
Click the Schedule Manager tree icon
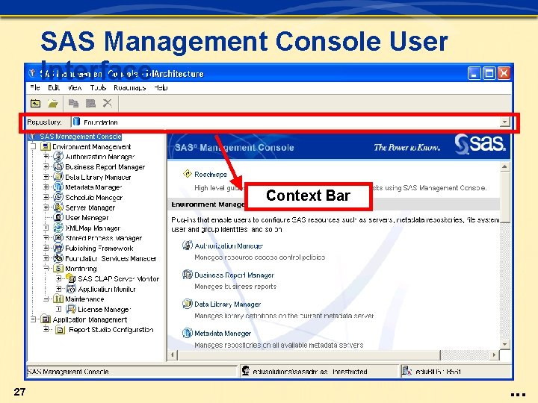(x=58, y=197)
